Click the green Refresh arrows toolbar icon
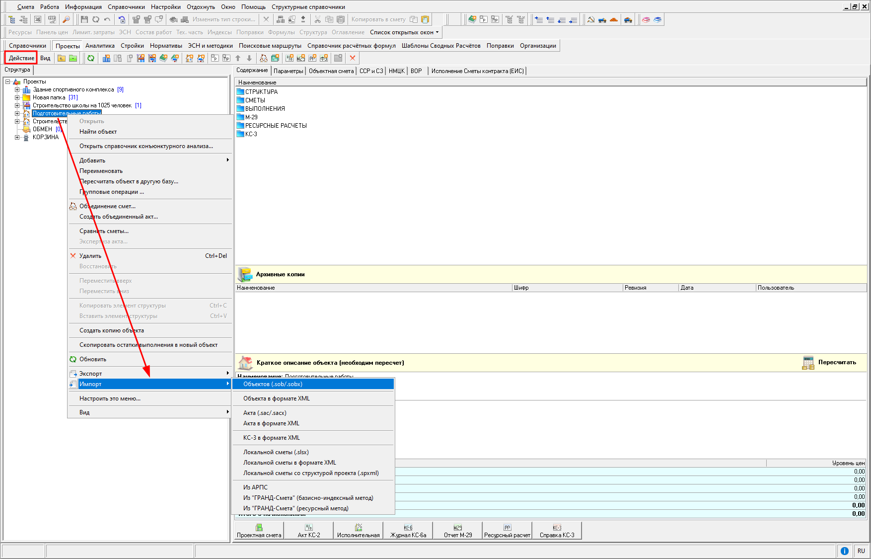Image resolution: width=871 pixels, height=559 pixels. pos(91,58)
